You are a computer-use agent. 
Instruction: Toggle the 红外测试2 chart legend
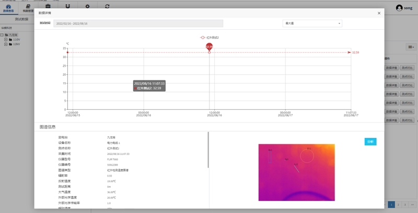[x=210, y=37]
